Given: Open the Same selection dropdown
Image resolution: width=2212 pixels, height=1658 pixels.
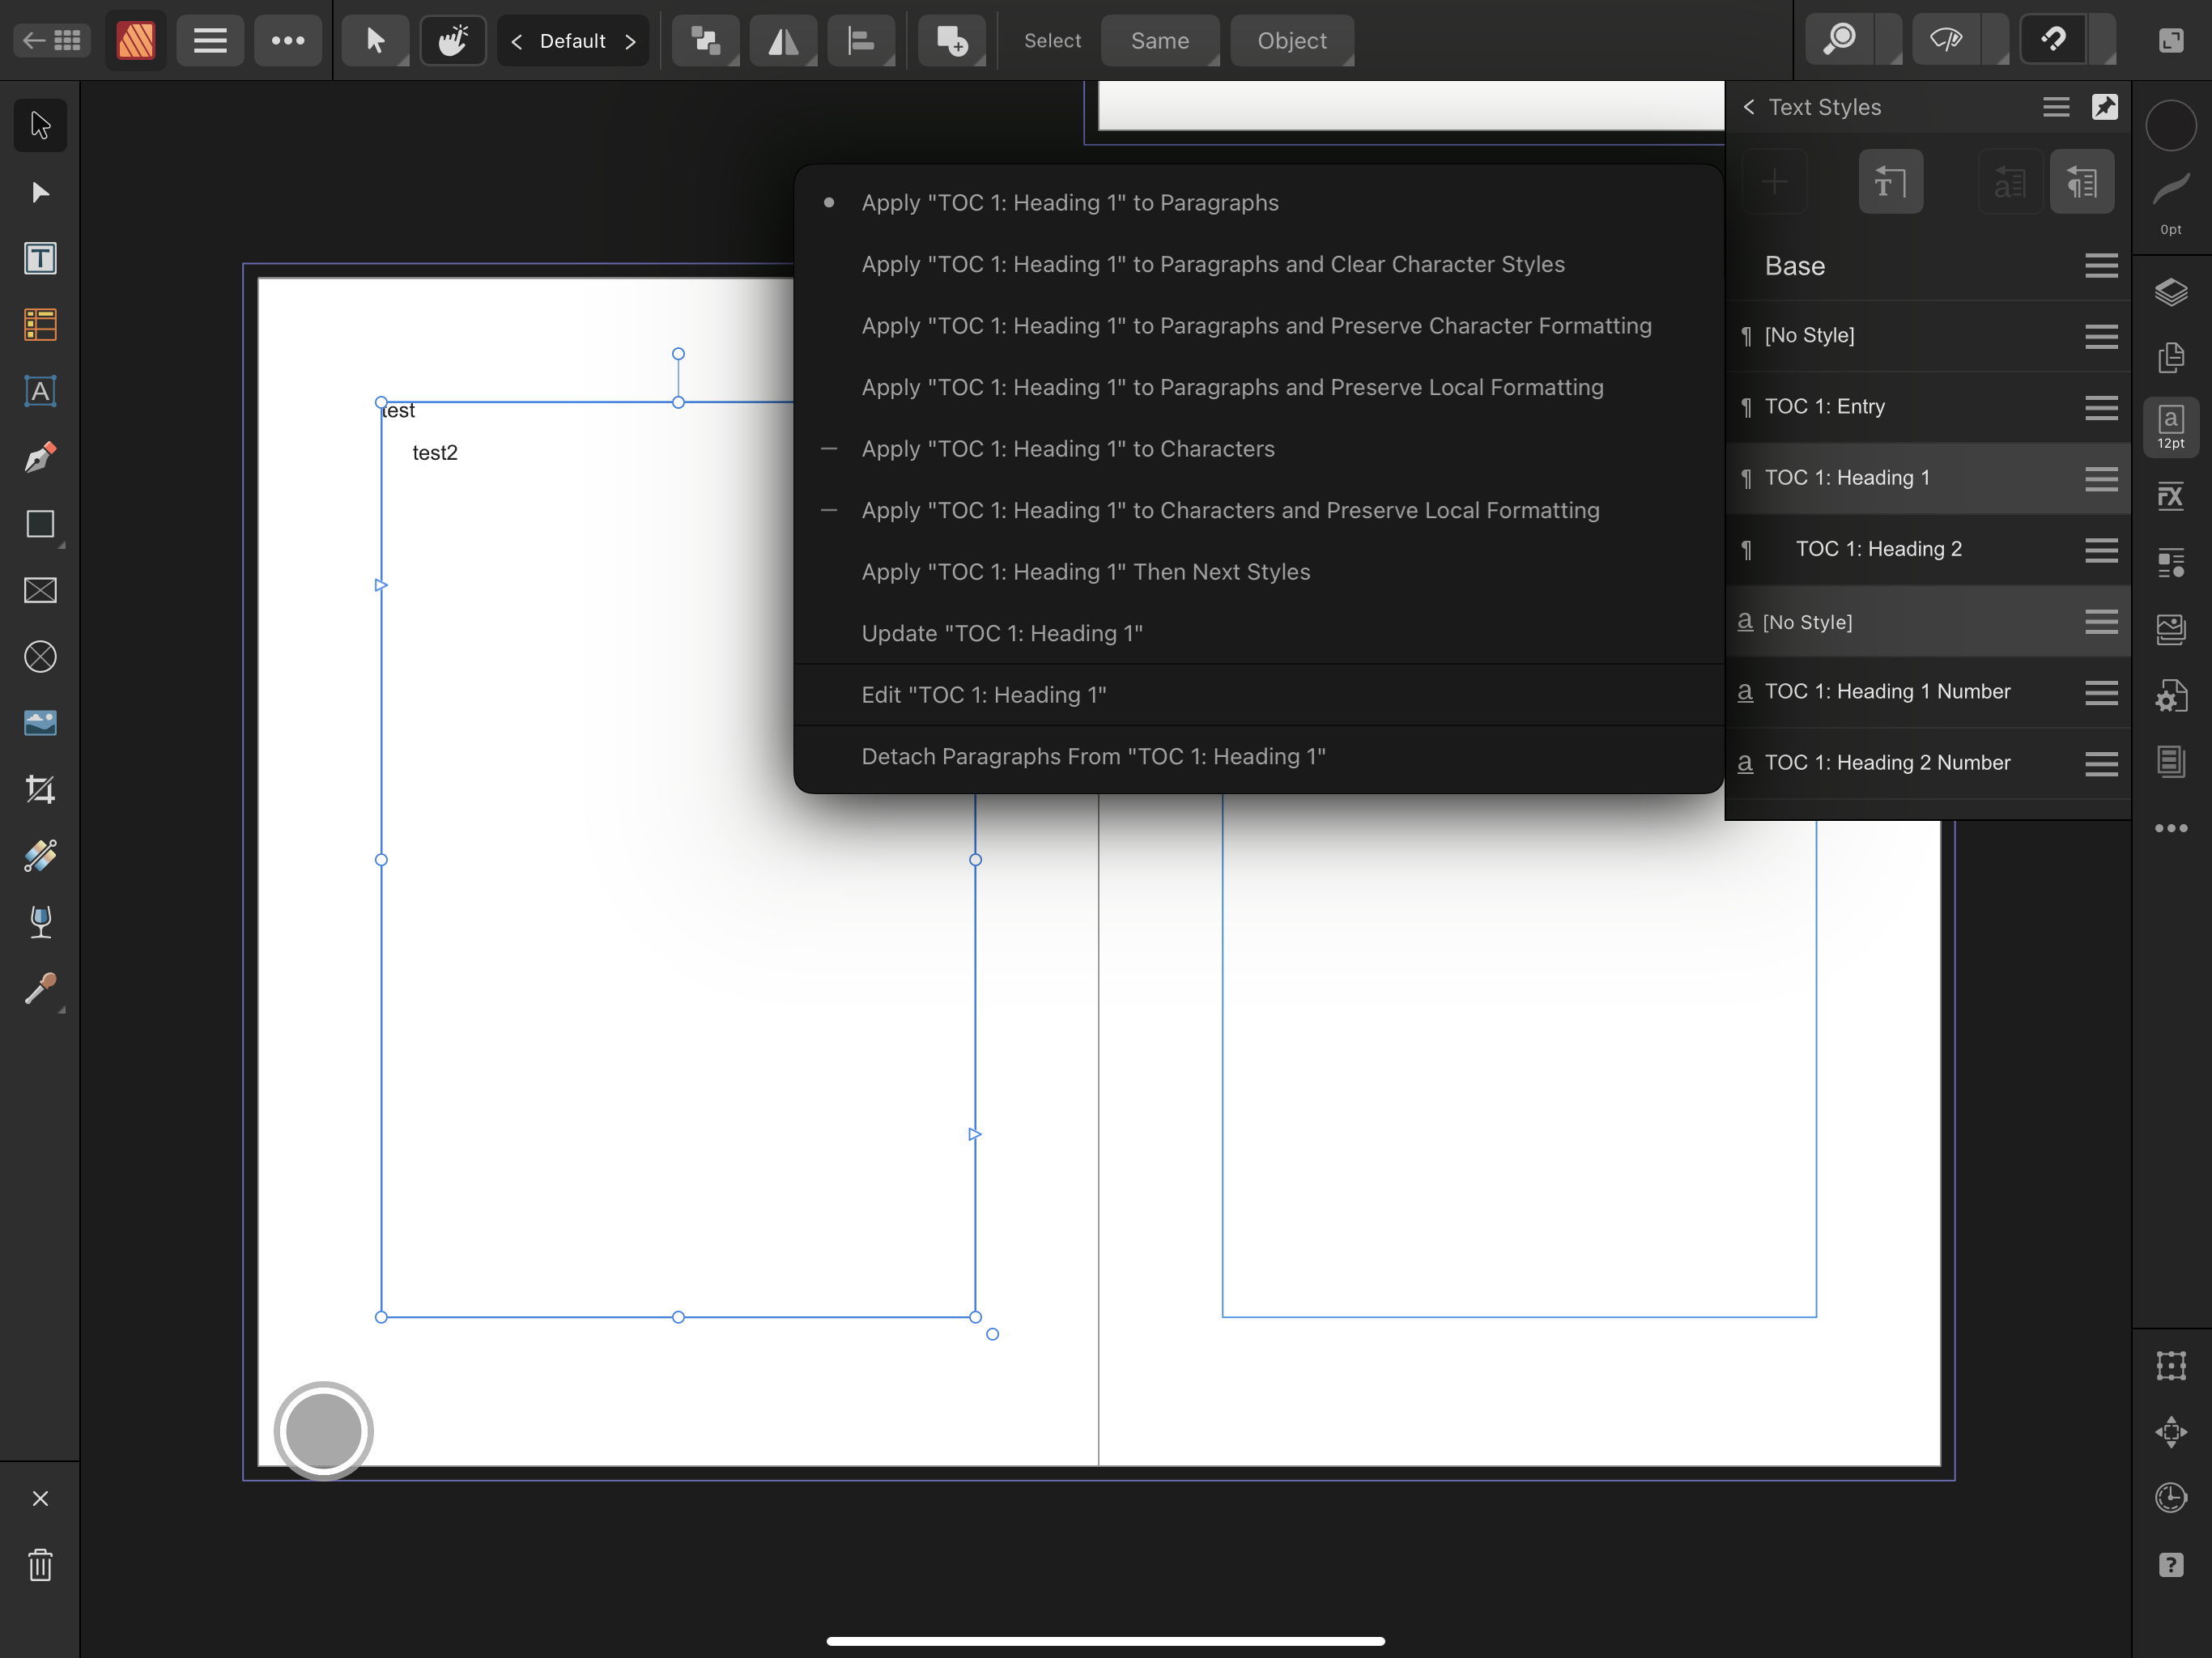Looking at the screenshot, I should pyautogui.click(x=1160, y=41).
